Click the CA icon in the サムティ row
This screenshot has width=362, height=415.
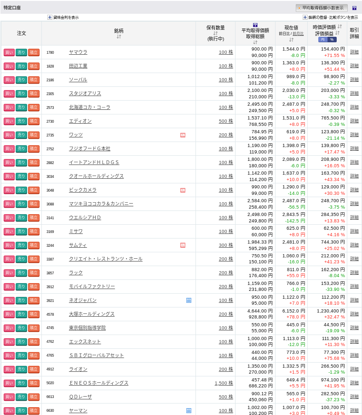(183, 245)
